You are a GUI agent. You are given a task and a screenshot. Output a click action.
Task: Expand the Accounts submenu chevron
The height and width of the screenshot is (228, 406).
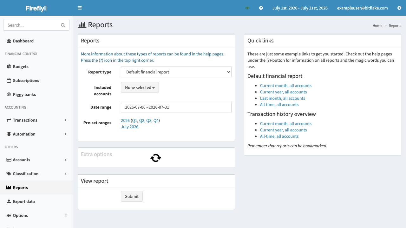click(x=66, y=160)
